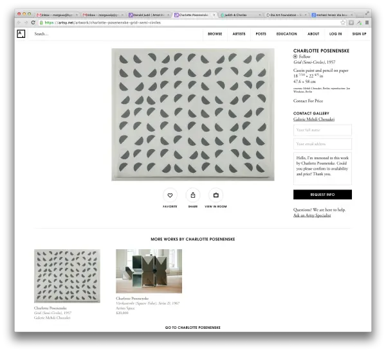Open the View in Room icon
The width and height of the screenshot is (386, 352).
click(216, 195)
